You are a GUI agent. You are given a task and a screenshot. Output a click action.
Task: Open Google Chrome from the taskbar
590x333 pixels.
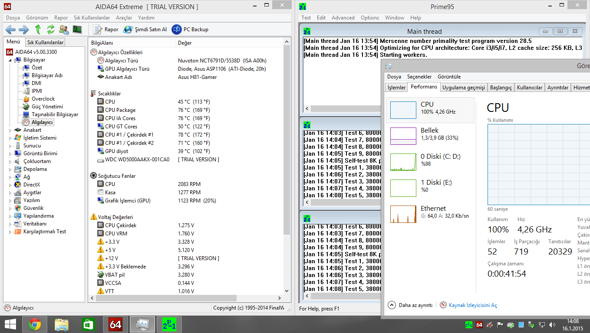[x=35, y=324]
